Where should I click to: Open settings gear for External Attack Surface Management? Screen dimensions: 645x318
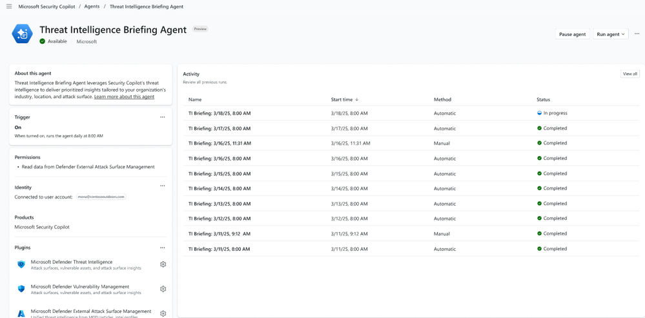(x=163, y=313)
